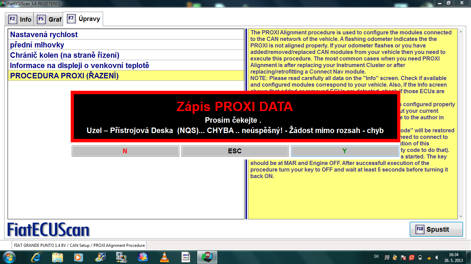
Task: Click the vehicle path in status bar
Action: [79, 245]
